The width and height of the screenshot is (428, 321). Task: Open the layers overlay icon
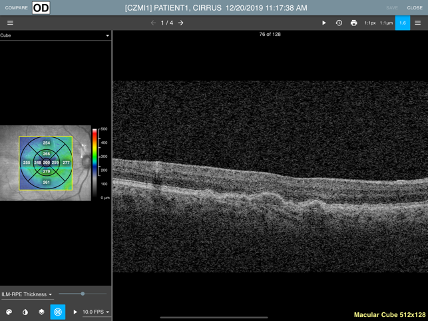(41, 312)
